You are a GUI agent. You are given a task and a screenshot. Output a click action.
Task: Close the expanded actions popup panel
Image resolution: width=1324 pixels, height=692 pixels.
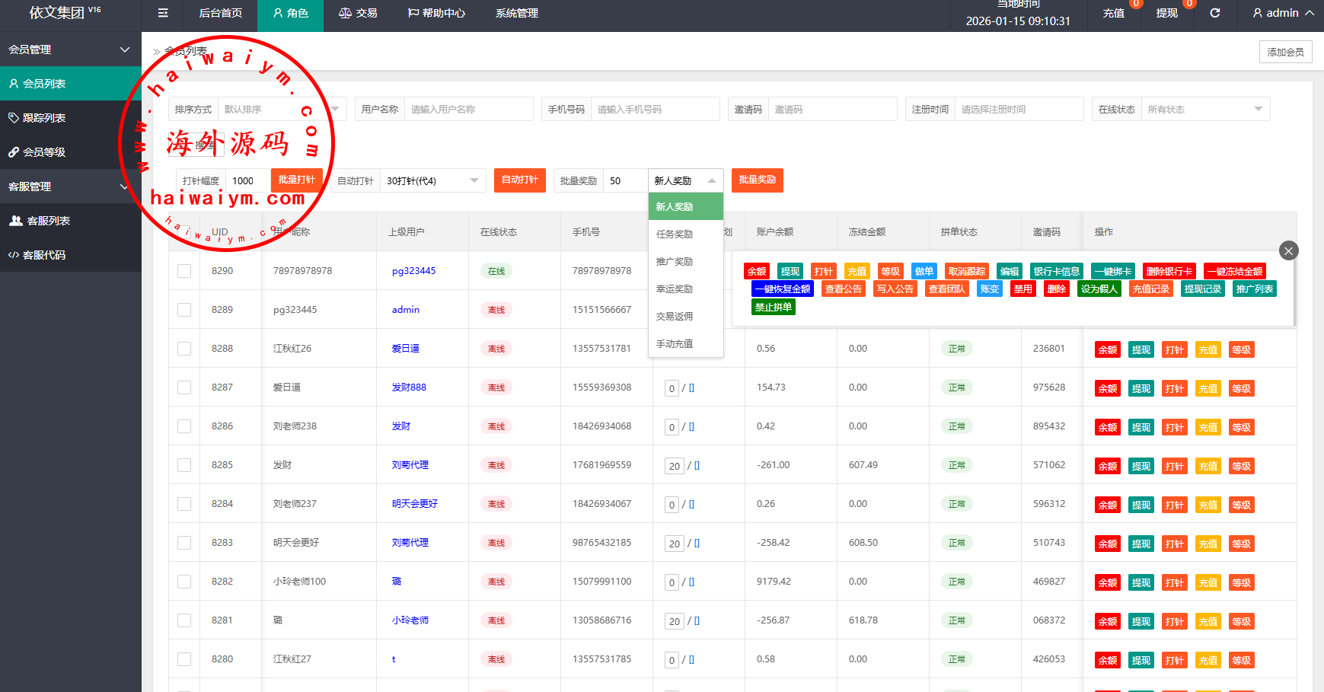pyautogui.click(x=1288, y=251)
